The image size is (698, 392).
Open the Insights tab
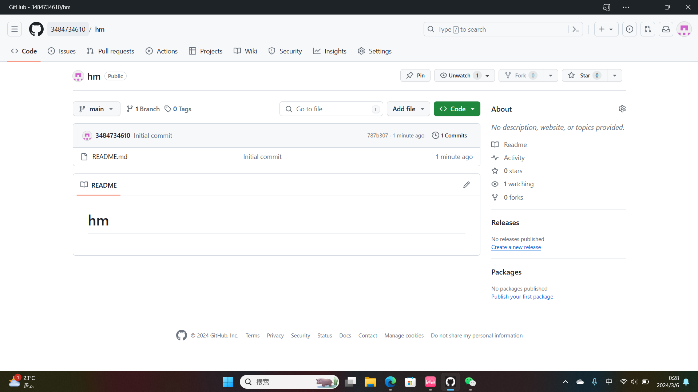pos(330,51)
